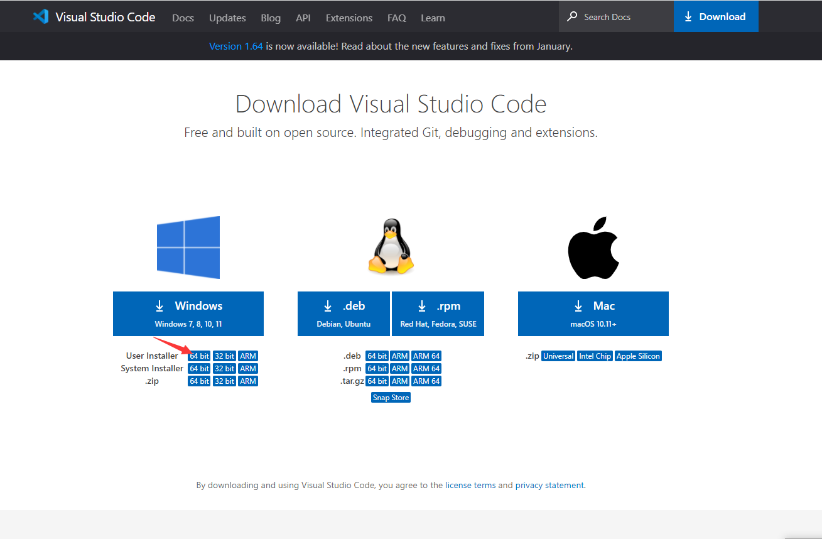The width and height of the screenshot is (822, 539).
Task: Open Extensions in the top navigation
Action: (349, 18)
